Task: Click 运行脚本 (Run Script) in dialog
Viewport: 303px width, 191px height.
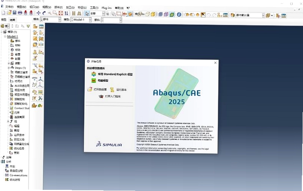Action: [x=121, y=90]
